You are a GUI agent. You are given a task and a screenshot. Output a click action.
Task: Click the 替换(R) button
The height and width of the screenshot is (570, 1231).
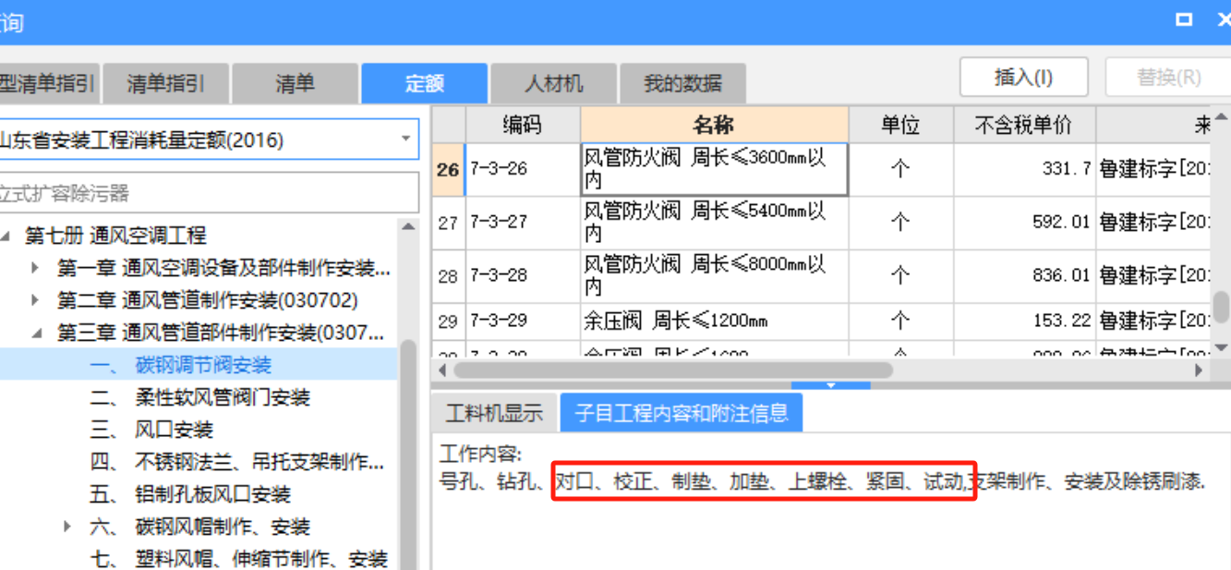point(1167,77)
